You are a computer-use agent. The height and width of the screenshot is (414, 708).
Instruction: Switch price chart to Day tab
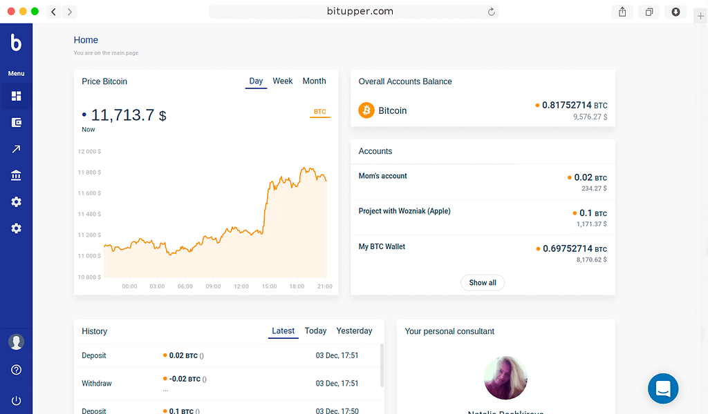[256, 81]
